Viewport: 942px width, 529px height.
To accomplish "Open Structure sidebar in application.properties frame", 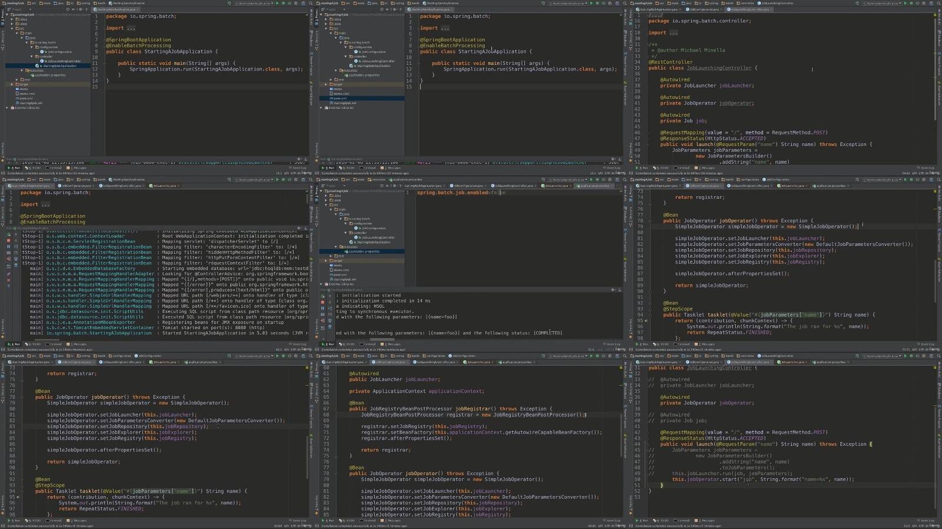I will (x=316, y=217).
